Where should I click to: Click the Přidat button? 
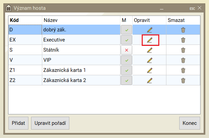(x=18, y=123)
